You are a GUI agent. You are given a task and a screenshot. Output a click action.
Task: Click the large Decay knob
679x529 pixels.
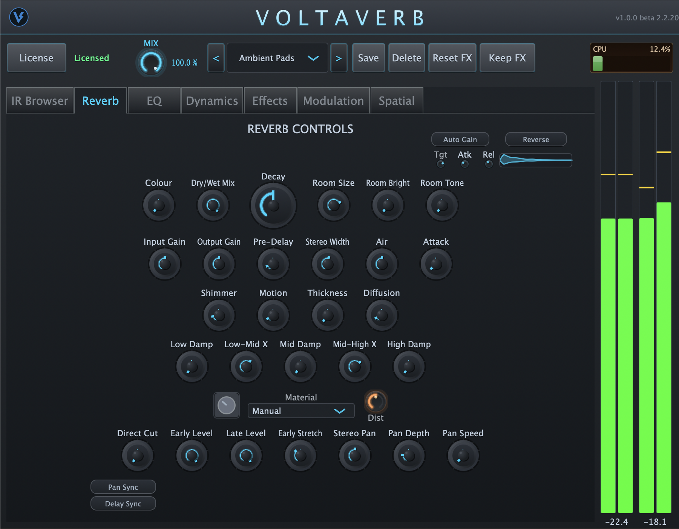273,205
